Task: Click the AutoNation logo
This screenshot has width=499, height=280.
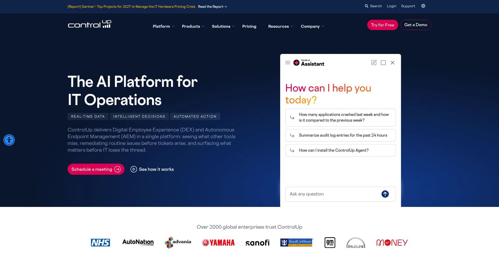Action: coord(138,242)
